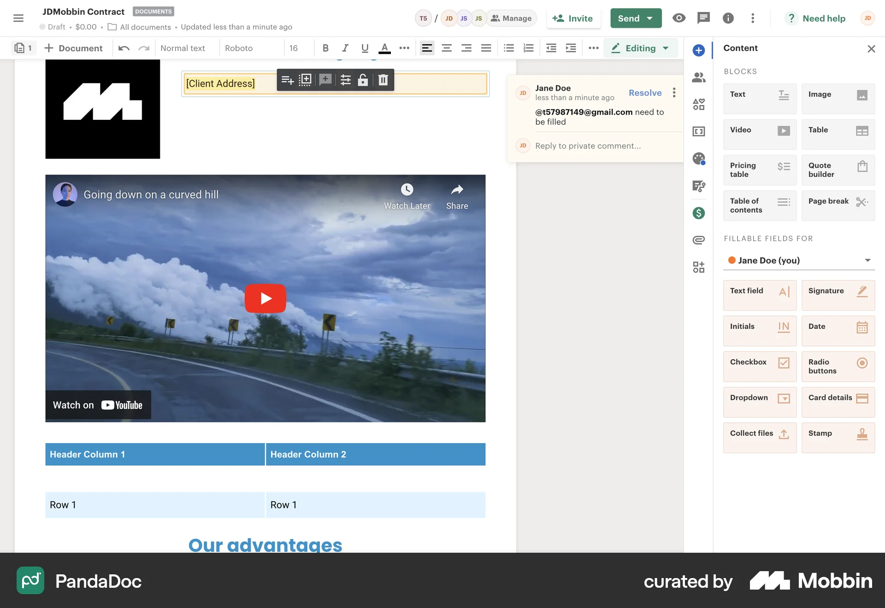Open the Design theme palette panel
The image size is (885, 608).
point(698,158)
